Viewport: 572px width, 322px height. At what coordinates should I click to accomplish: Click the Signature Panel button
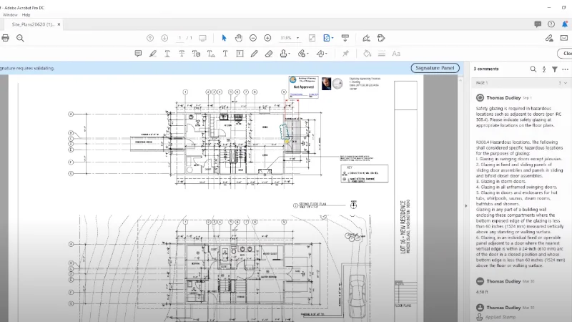pyautogui.click(x=435, y=68)
